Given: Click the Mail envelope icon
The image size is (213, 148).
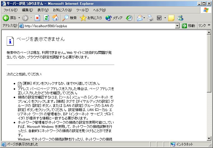Looking at the screenshot, I should [140, 18].
